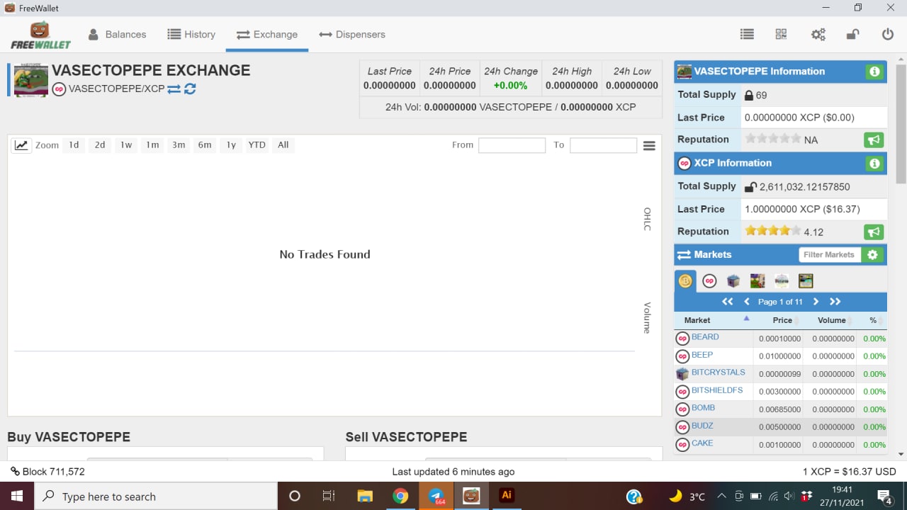Open the chart hamburger context menu

[x=649, y=145]
